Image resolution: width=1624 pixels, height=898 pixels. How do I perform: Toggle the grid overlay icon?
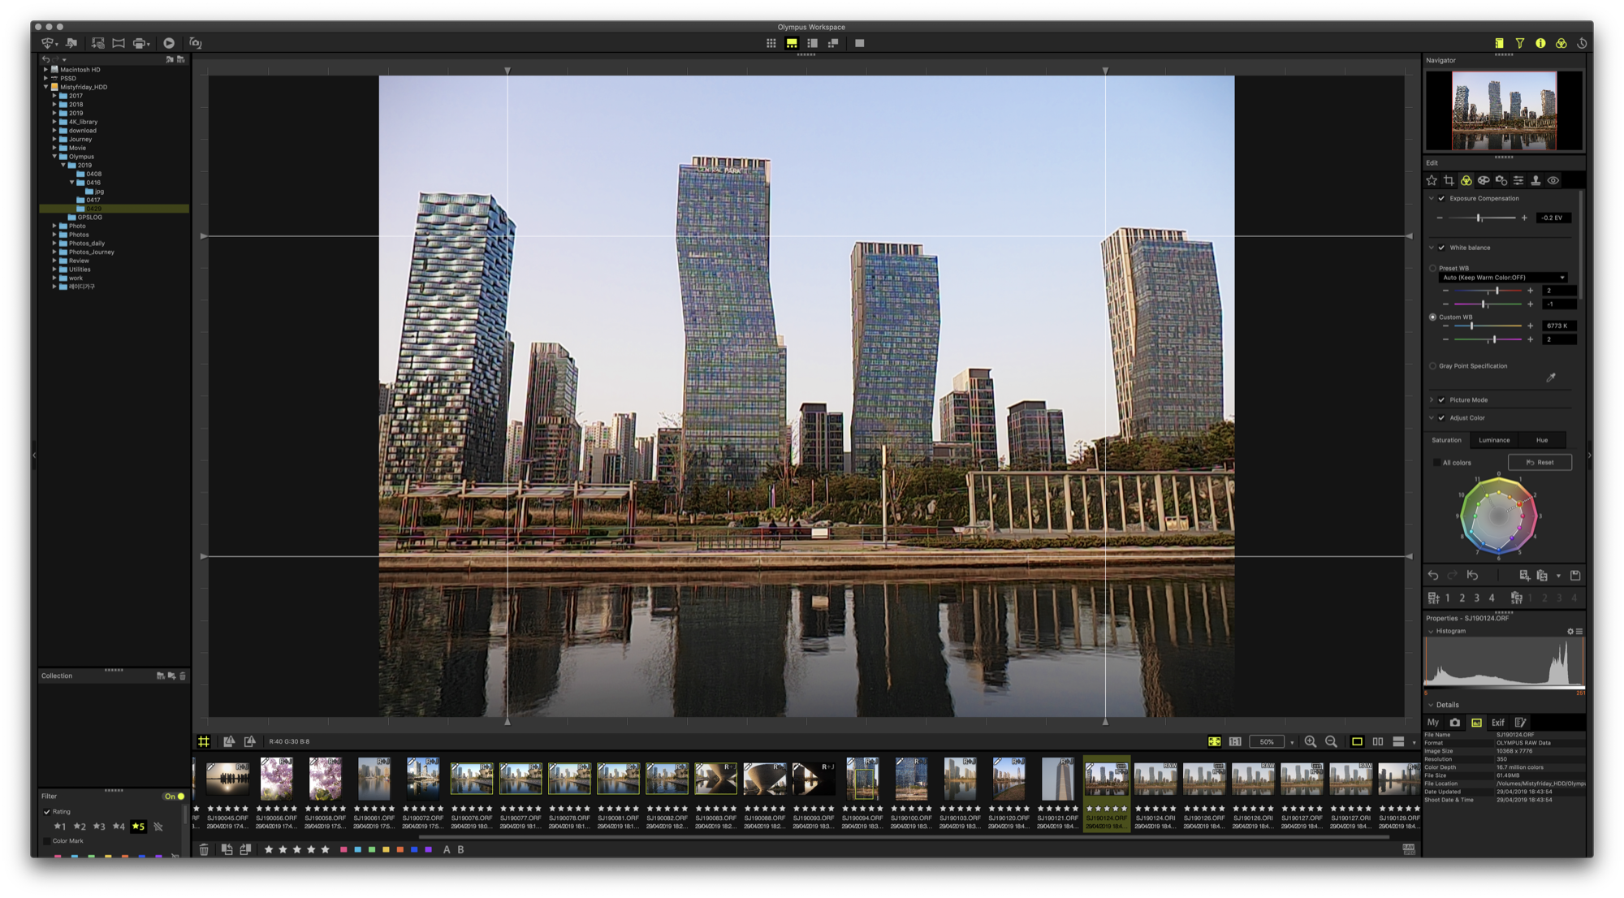click(204, 741)
